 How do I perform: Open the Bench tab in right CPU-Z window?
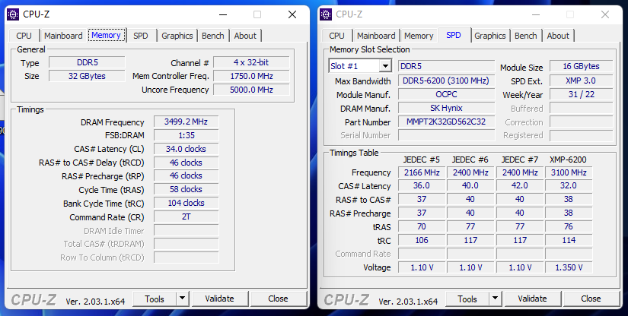(526, 36)
